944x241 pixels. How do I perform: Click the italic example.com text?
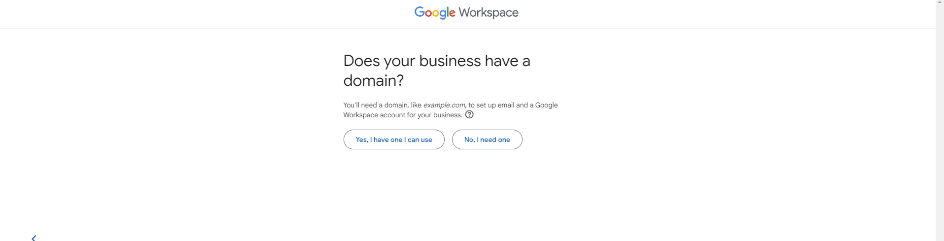444,105
